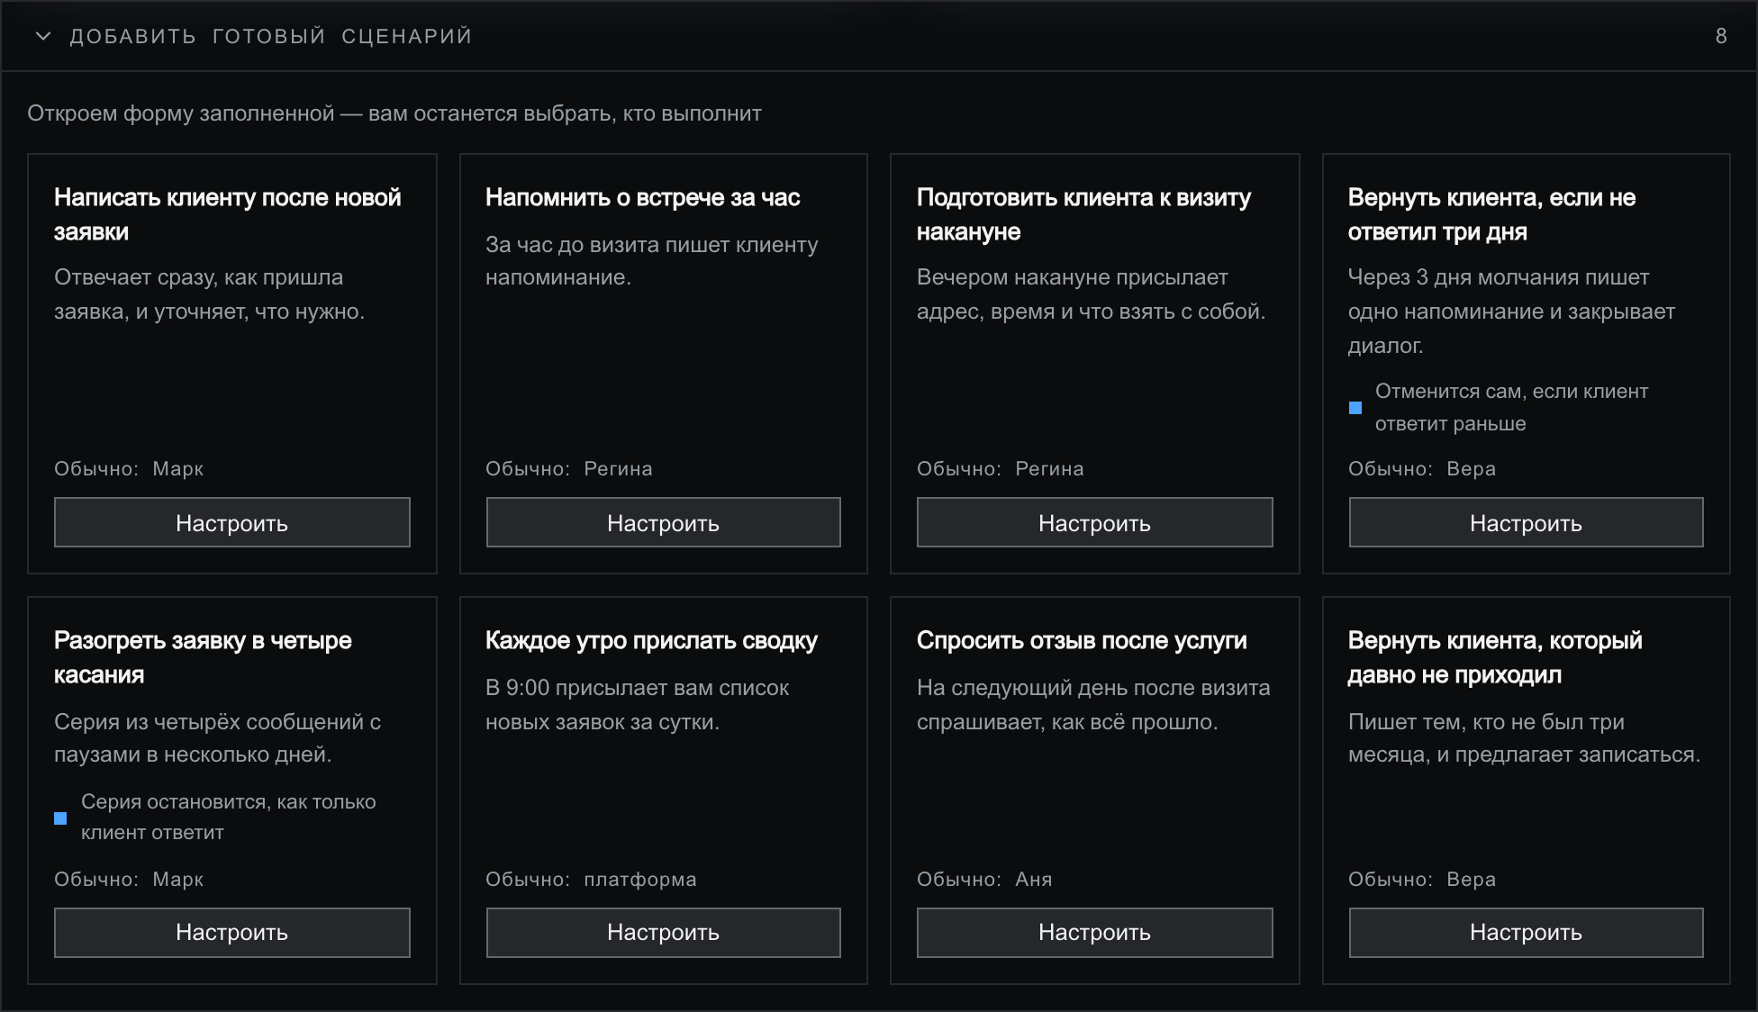Click the blue marker beside «Отменится сам, если клиент ответит раньше»
Image resolution: width=1758 pixels, height=1012 pixels.
tap(1355, 408)
